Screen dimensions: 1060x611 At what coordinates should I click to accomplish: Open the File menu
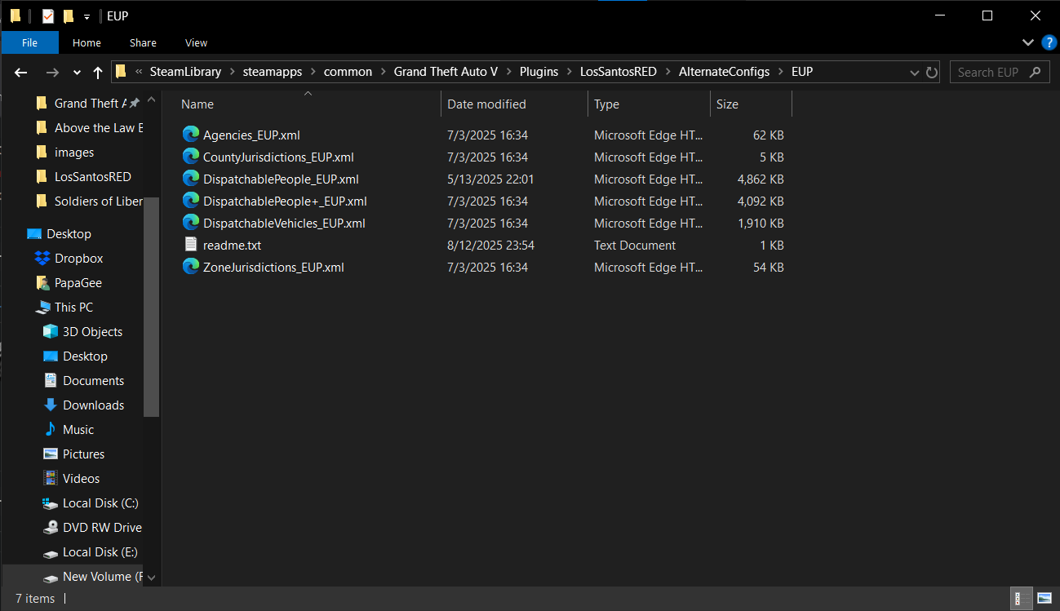tap(29, 42)
